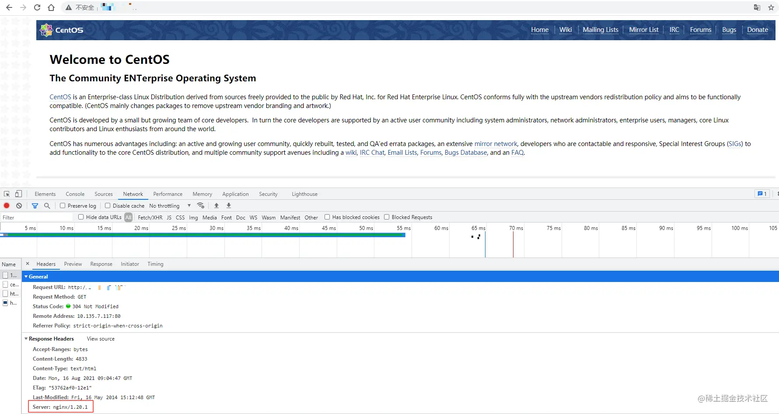Select the Network tab
This screenshot has height=414, width=779.
point(133,194)
